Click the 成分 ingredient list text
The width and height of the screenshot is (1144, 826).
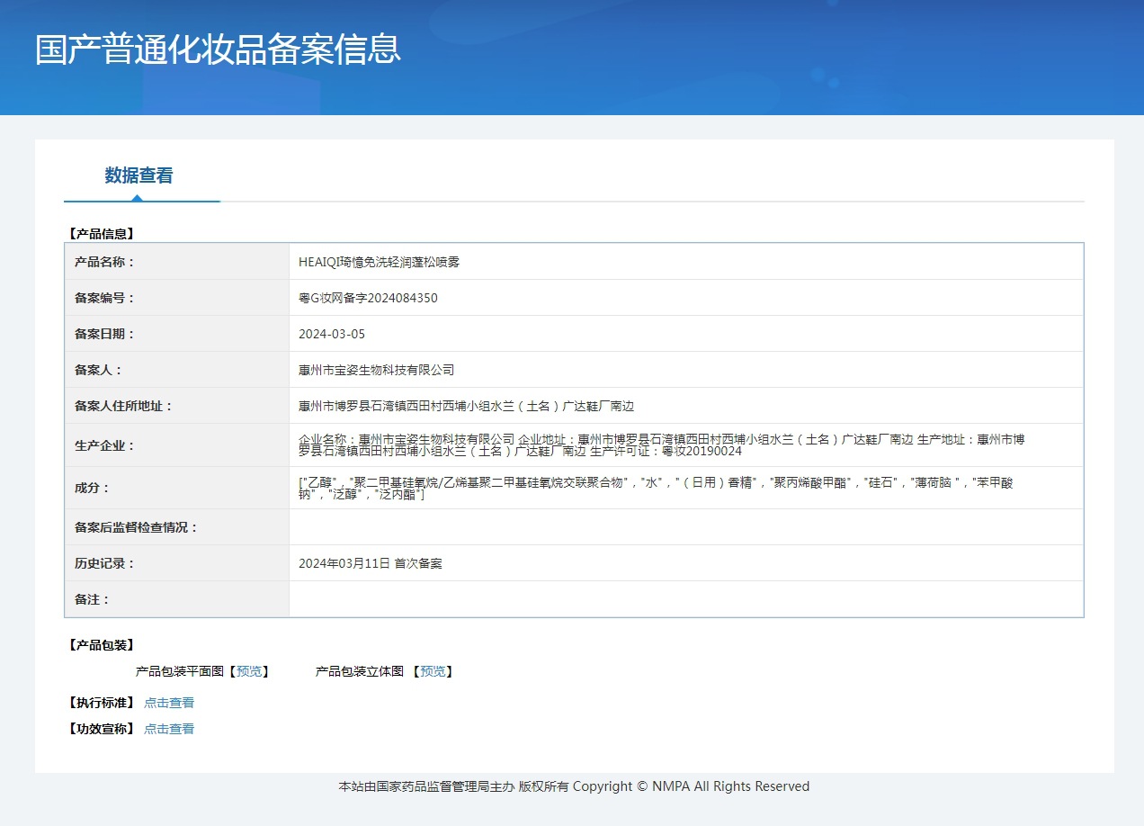pos(655,488)
